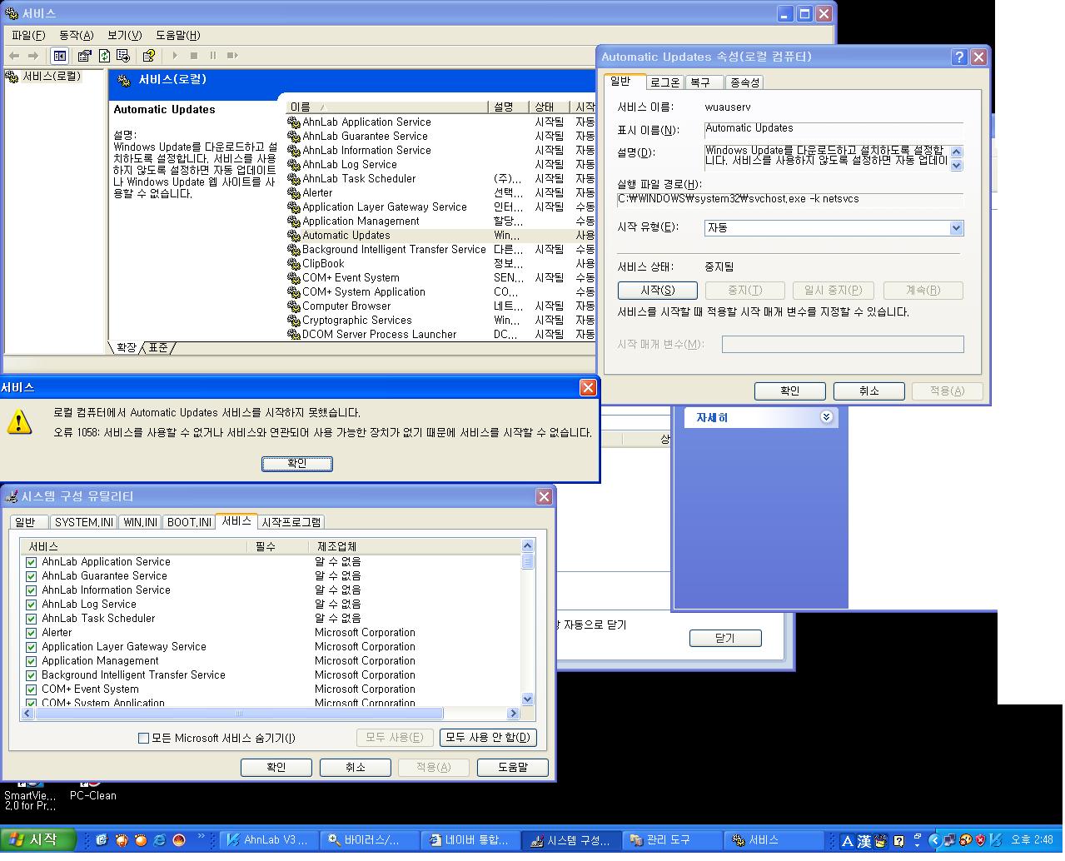Switch to the 종속성 tab in properties
The width and height of the screenshot is (1065, 861).
[744, 82]
